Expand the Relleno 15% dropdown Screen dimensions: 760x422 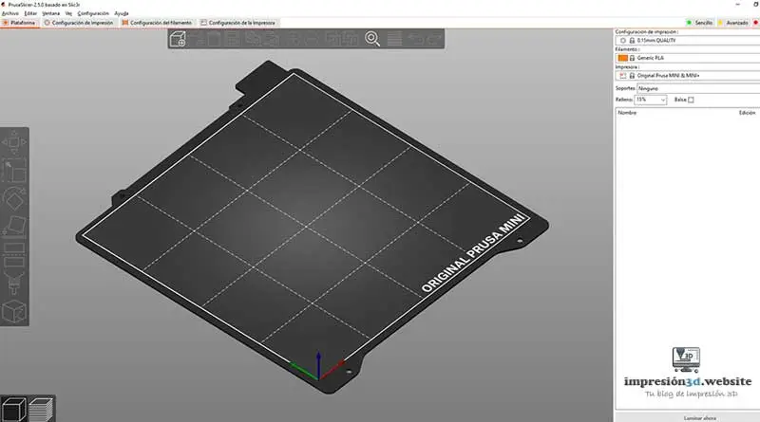click(651, 100)
